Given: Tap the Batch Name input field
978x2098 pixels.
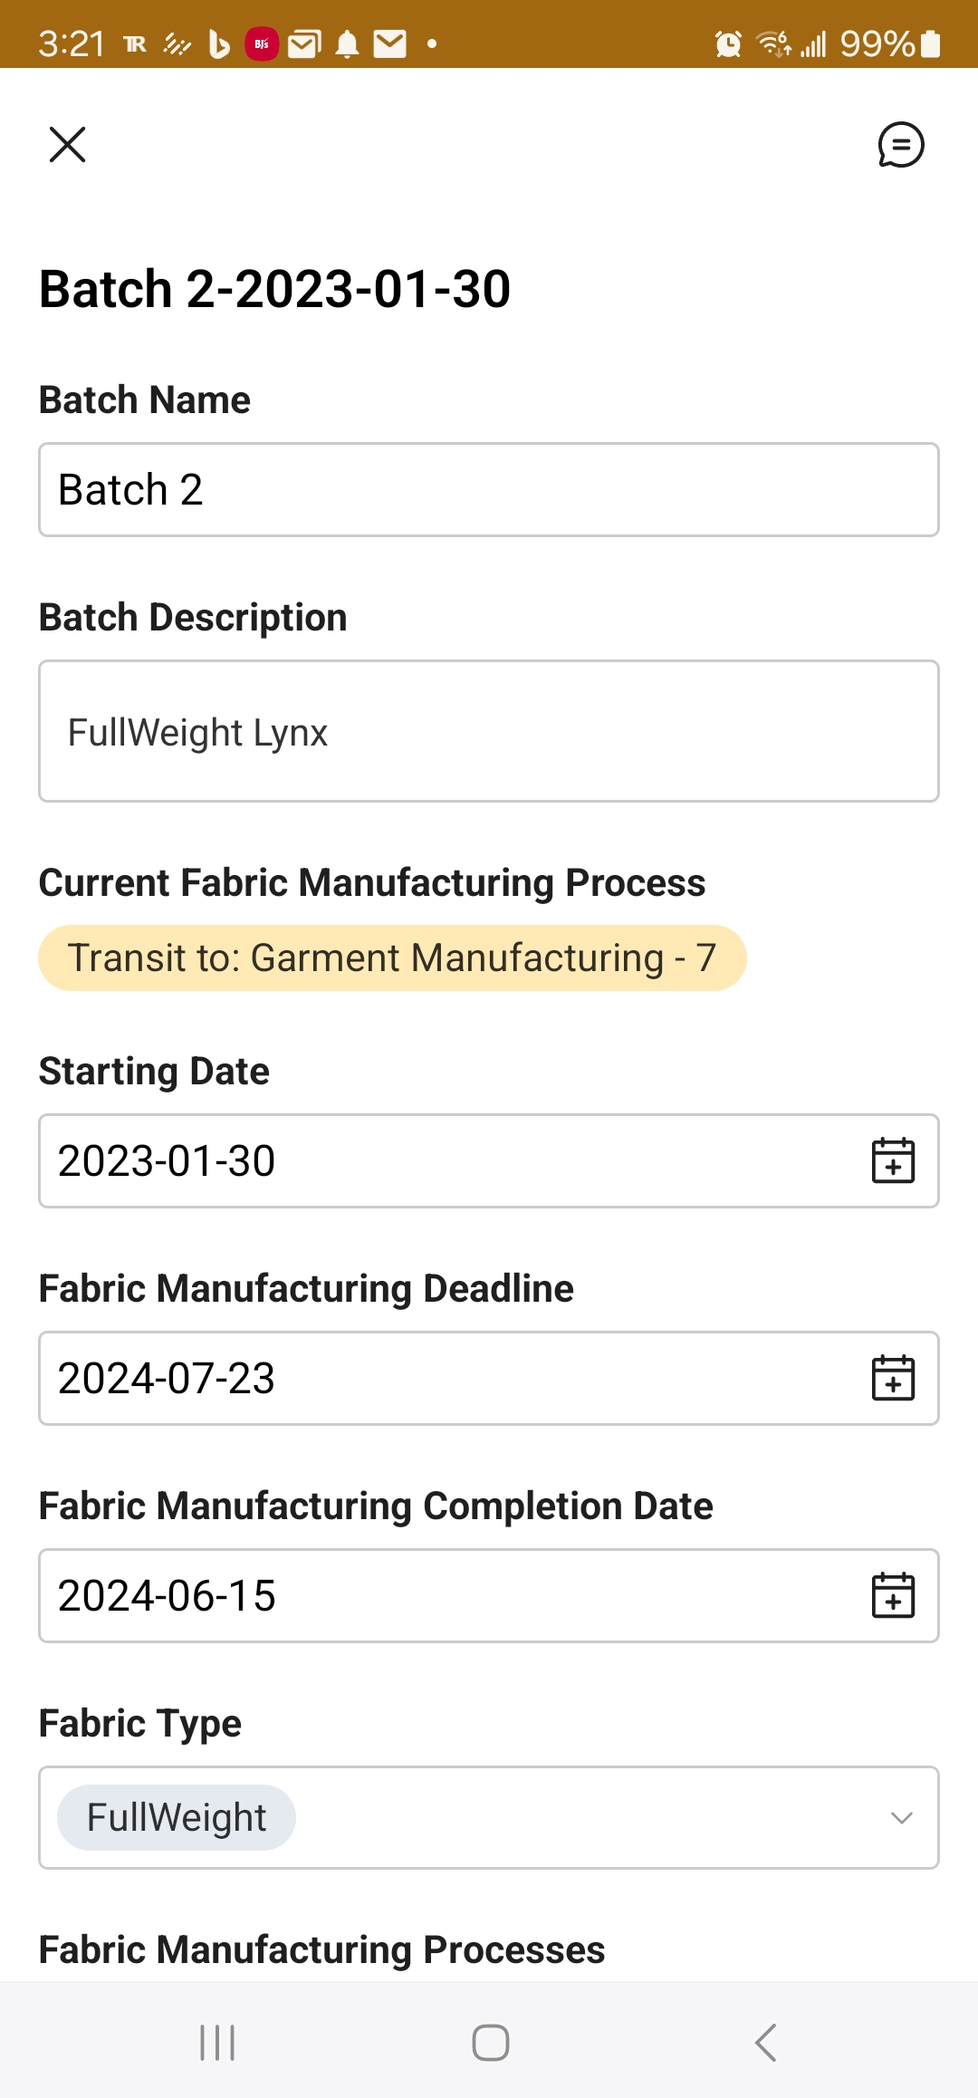Looking at the screenshot, I should pyautogui.click(x=489, y=490).
